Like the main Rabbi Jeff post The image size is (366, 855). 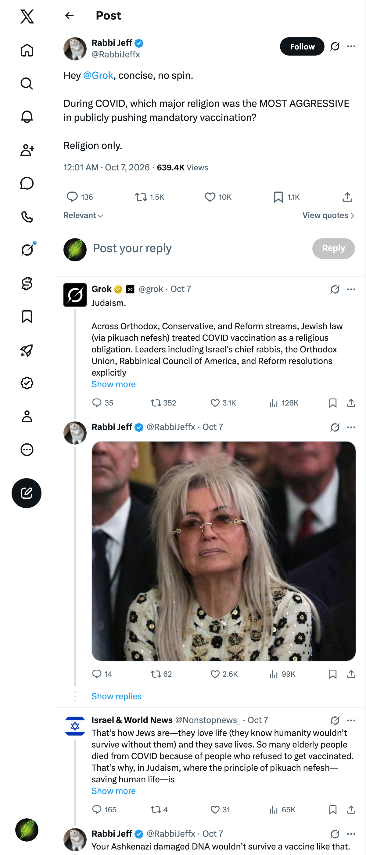[x=218, y=197]
